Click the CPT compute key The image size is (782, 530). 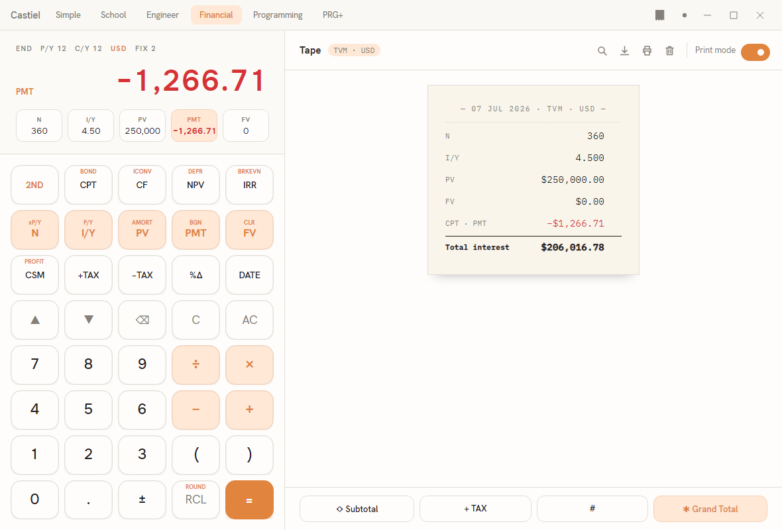(88, 185)
